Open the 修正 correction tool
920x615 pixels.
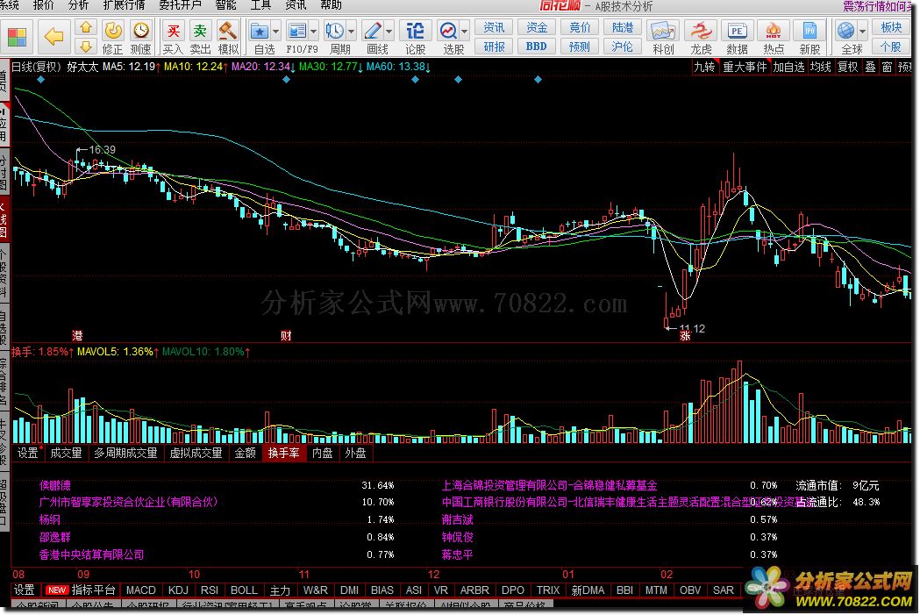[x=112, y=37]
